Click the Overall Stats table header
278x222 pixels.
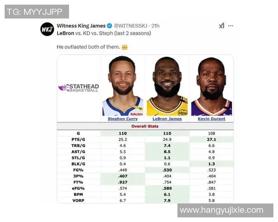coord(145,125)
